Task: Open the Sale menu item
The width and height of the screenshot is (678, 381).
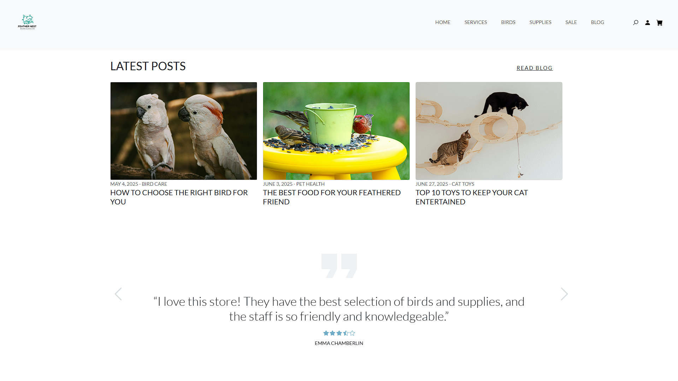Action: (x=571, y=22)
